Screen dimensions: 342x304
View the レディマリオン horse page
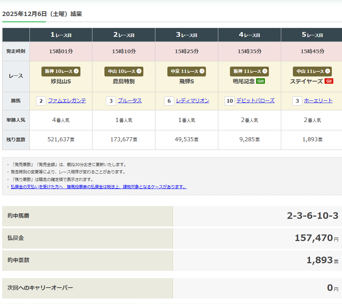(192, 101)
